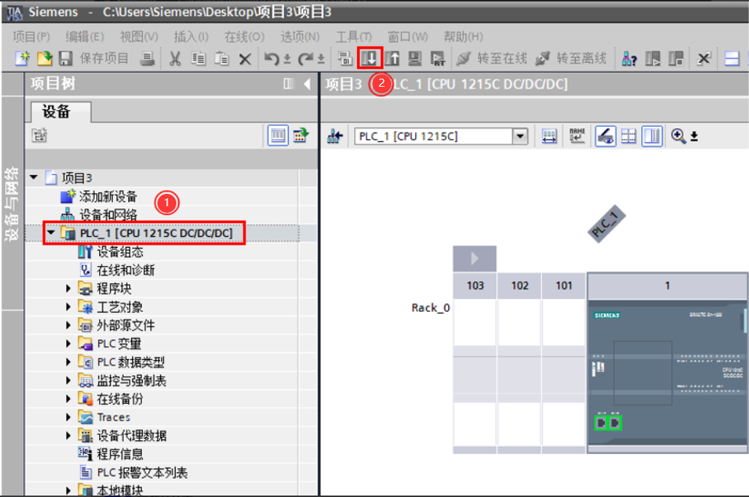Screen dimensions: 749x497
Task: Click the Upload from device toolbar icon
Action: click(393, 59)
